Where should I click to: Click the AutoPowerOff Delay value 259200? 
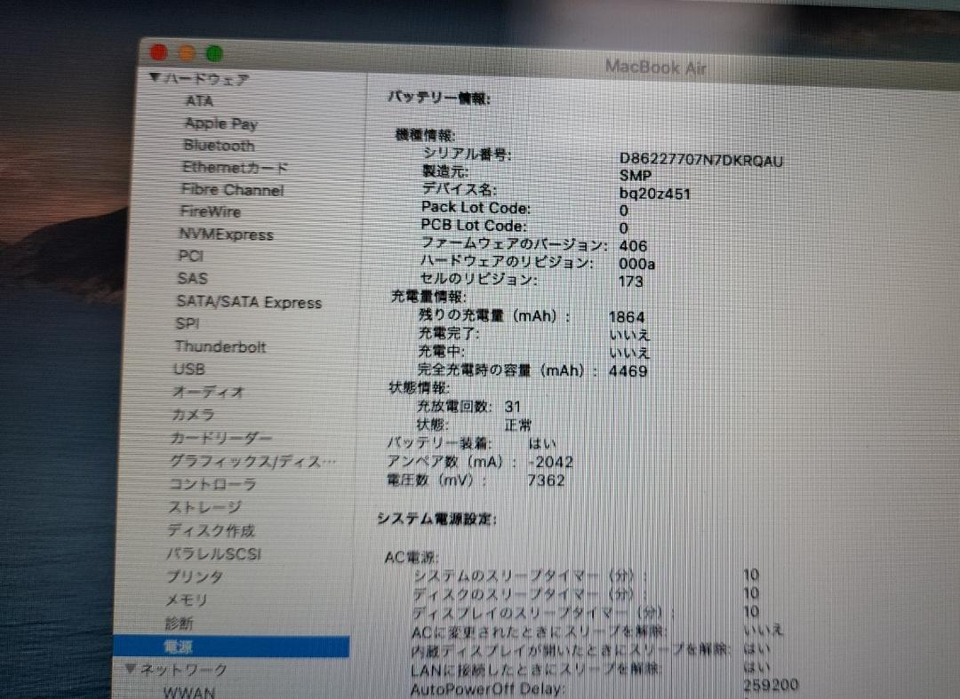(x=771, y=684)
